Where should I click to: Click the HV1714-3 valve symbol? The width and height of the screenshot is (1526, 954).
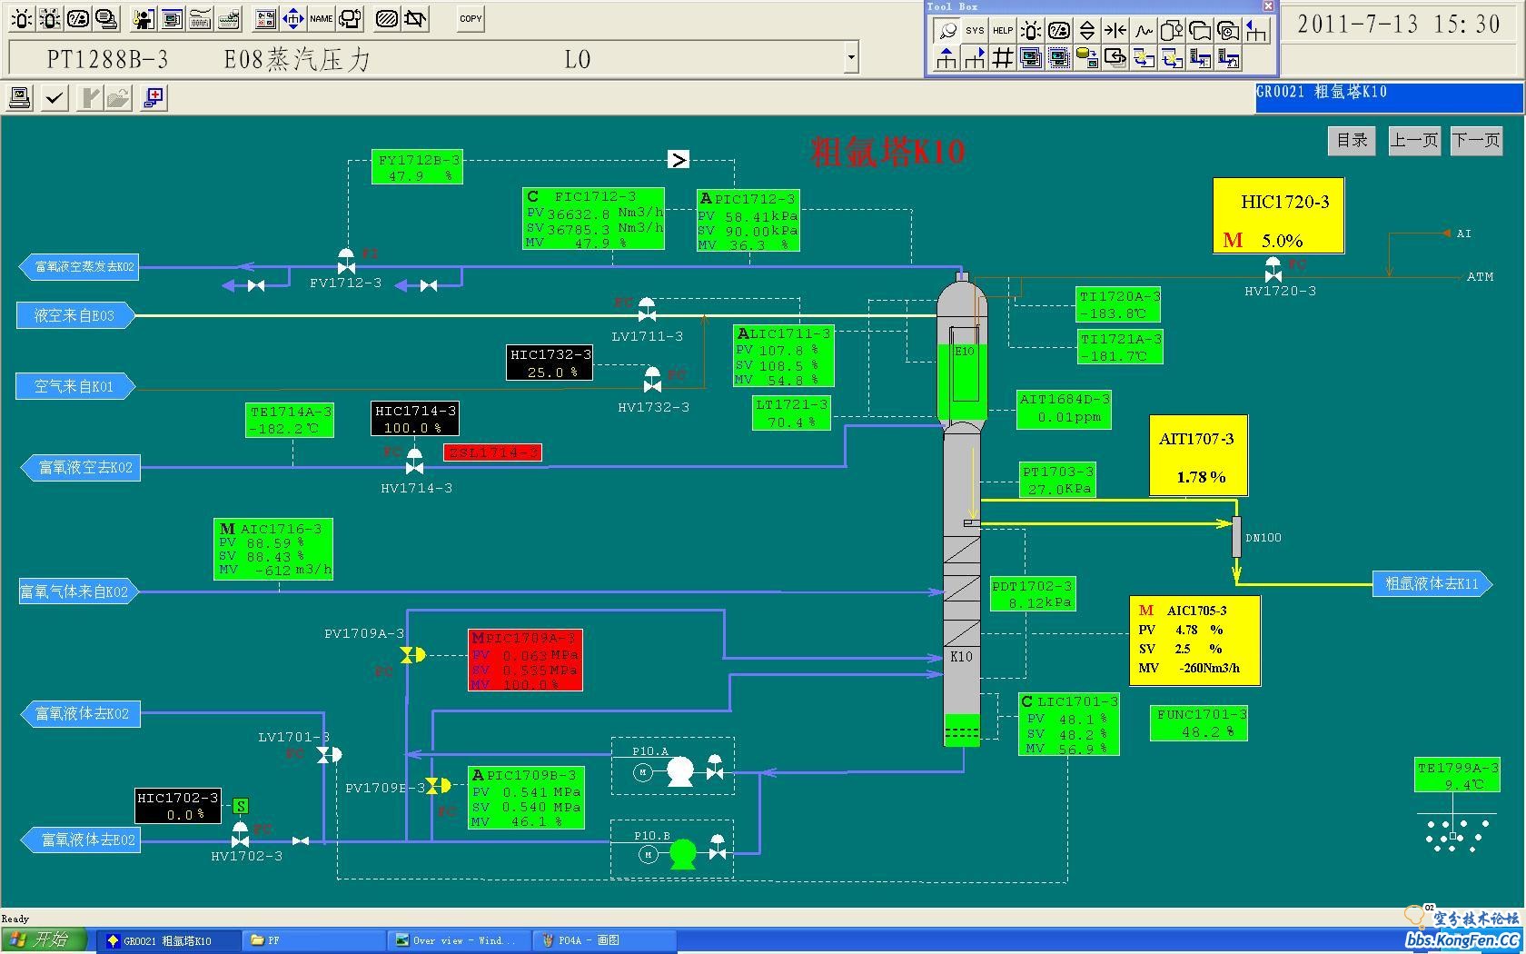pyautogui.click(x=414, y=461)
